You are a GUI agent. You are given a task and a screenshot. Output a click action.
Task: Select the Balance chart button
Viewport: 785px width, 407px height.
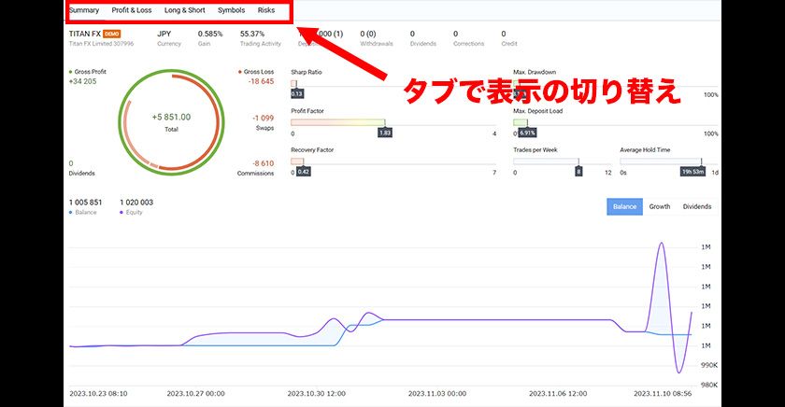[x=624, y=206]
